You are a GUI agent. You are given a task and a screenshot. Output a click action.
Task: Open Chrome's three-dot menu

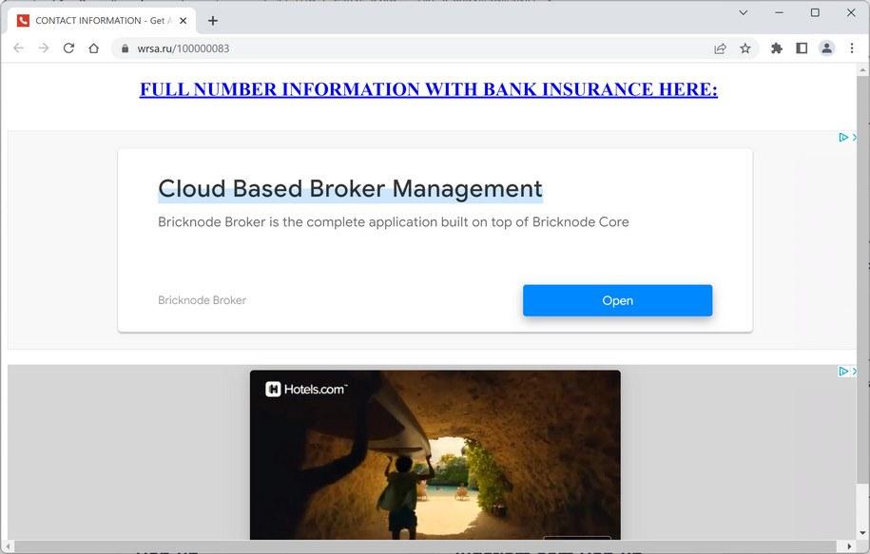coord(852,48)
